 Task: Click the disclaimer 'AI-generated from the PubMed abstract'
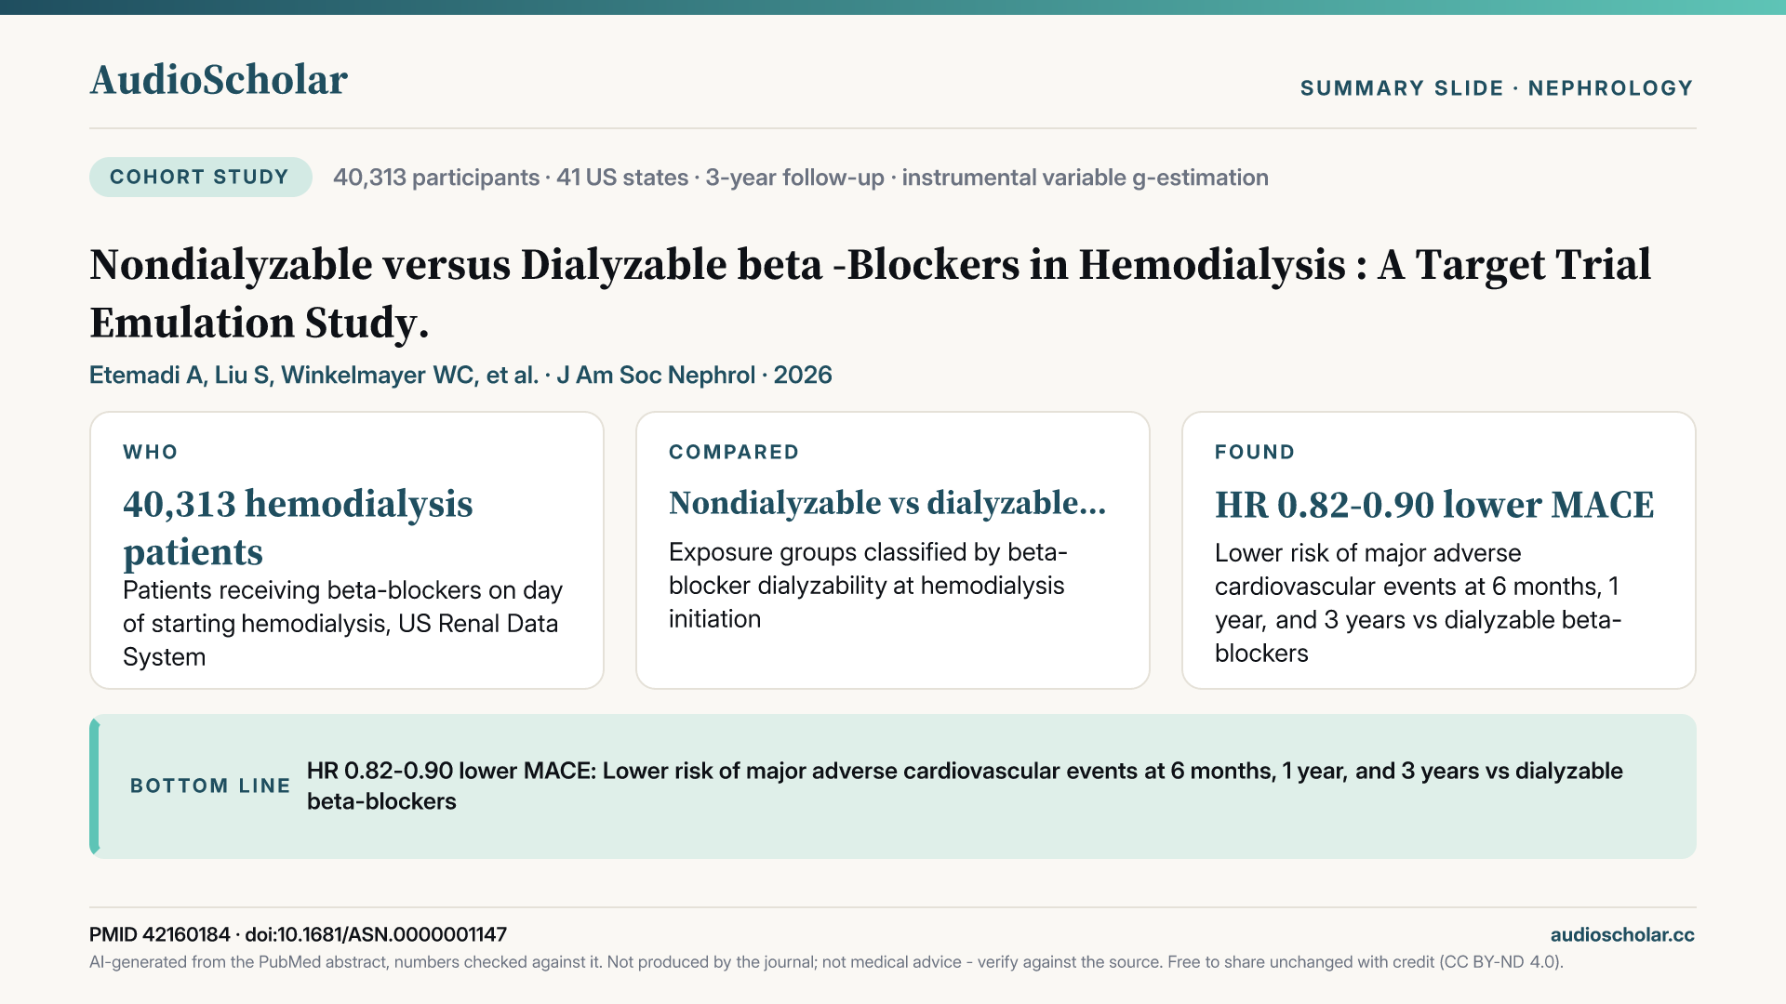click(826, 962)
